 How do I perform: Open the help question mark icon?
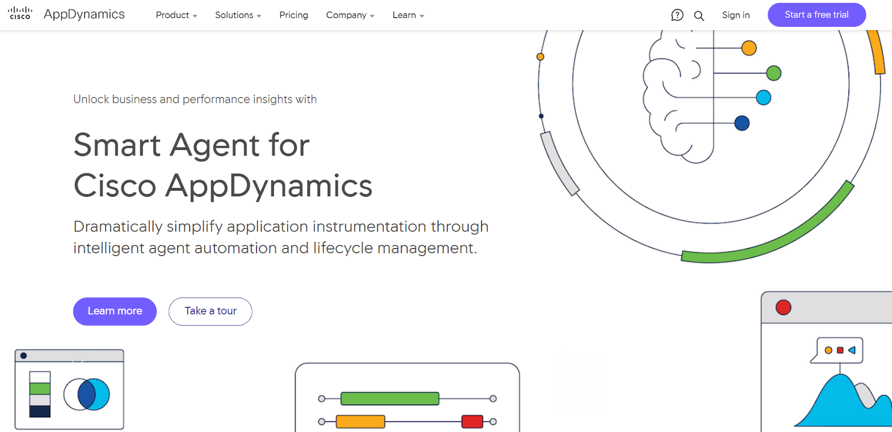(677, 15)
